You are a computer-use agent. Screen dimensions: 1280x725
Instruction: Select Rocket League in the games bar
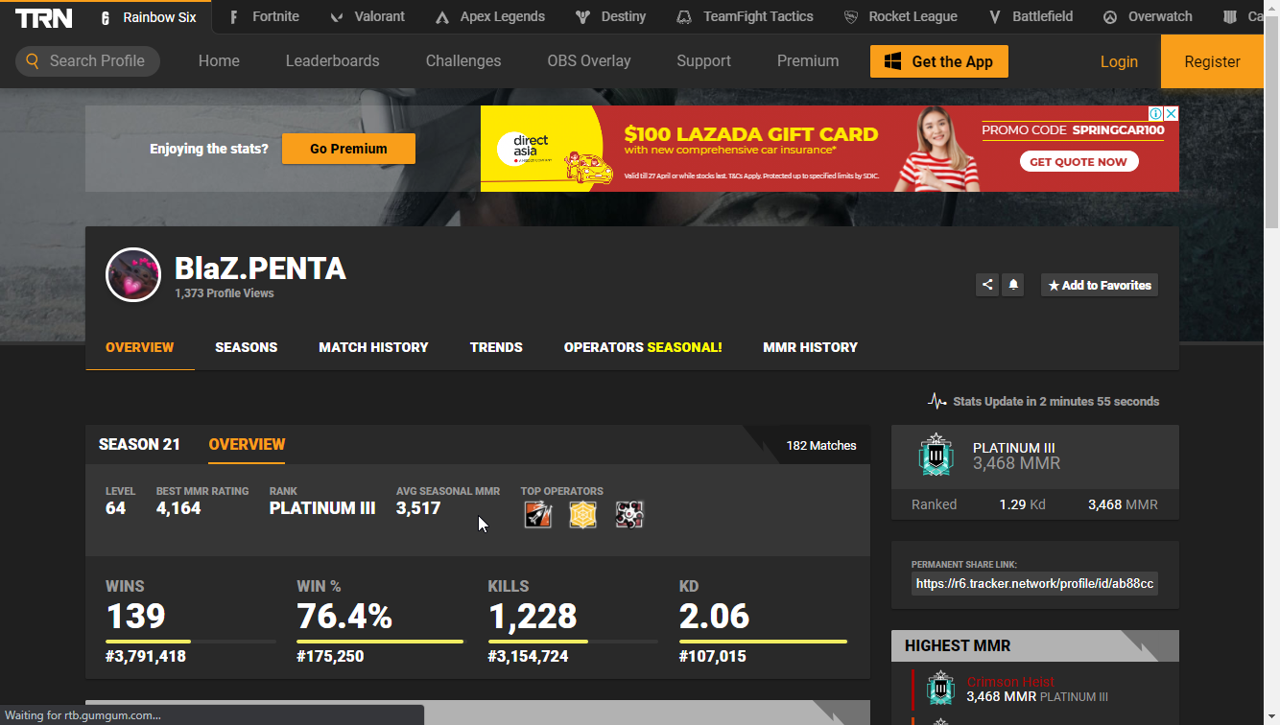900,17
